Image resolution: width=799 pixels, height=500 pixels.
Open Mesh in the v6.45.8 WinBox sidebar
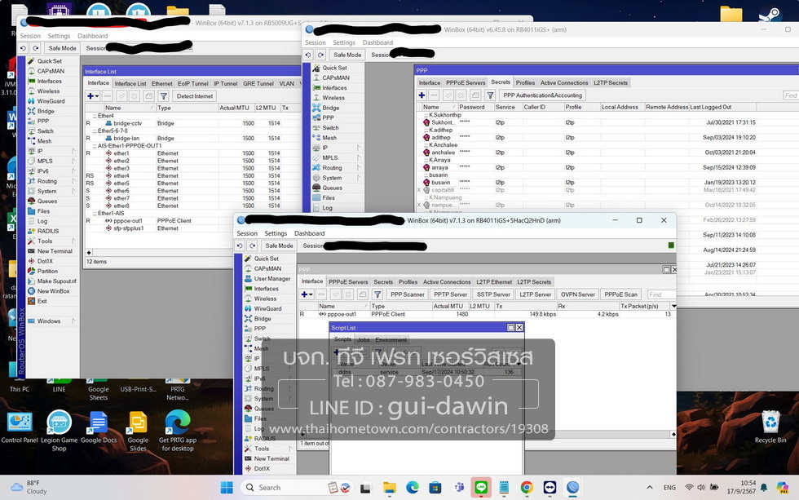(x=329, y=138)
